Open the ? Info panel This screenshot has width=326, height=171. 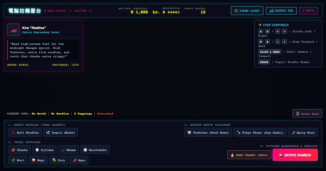[x=308, y=11]
